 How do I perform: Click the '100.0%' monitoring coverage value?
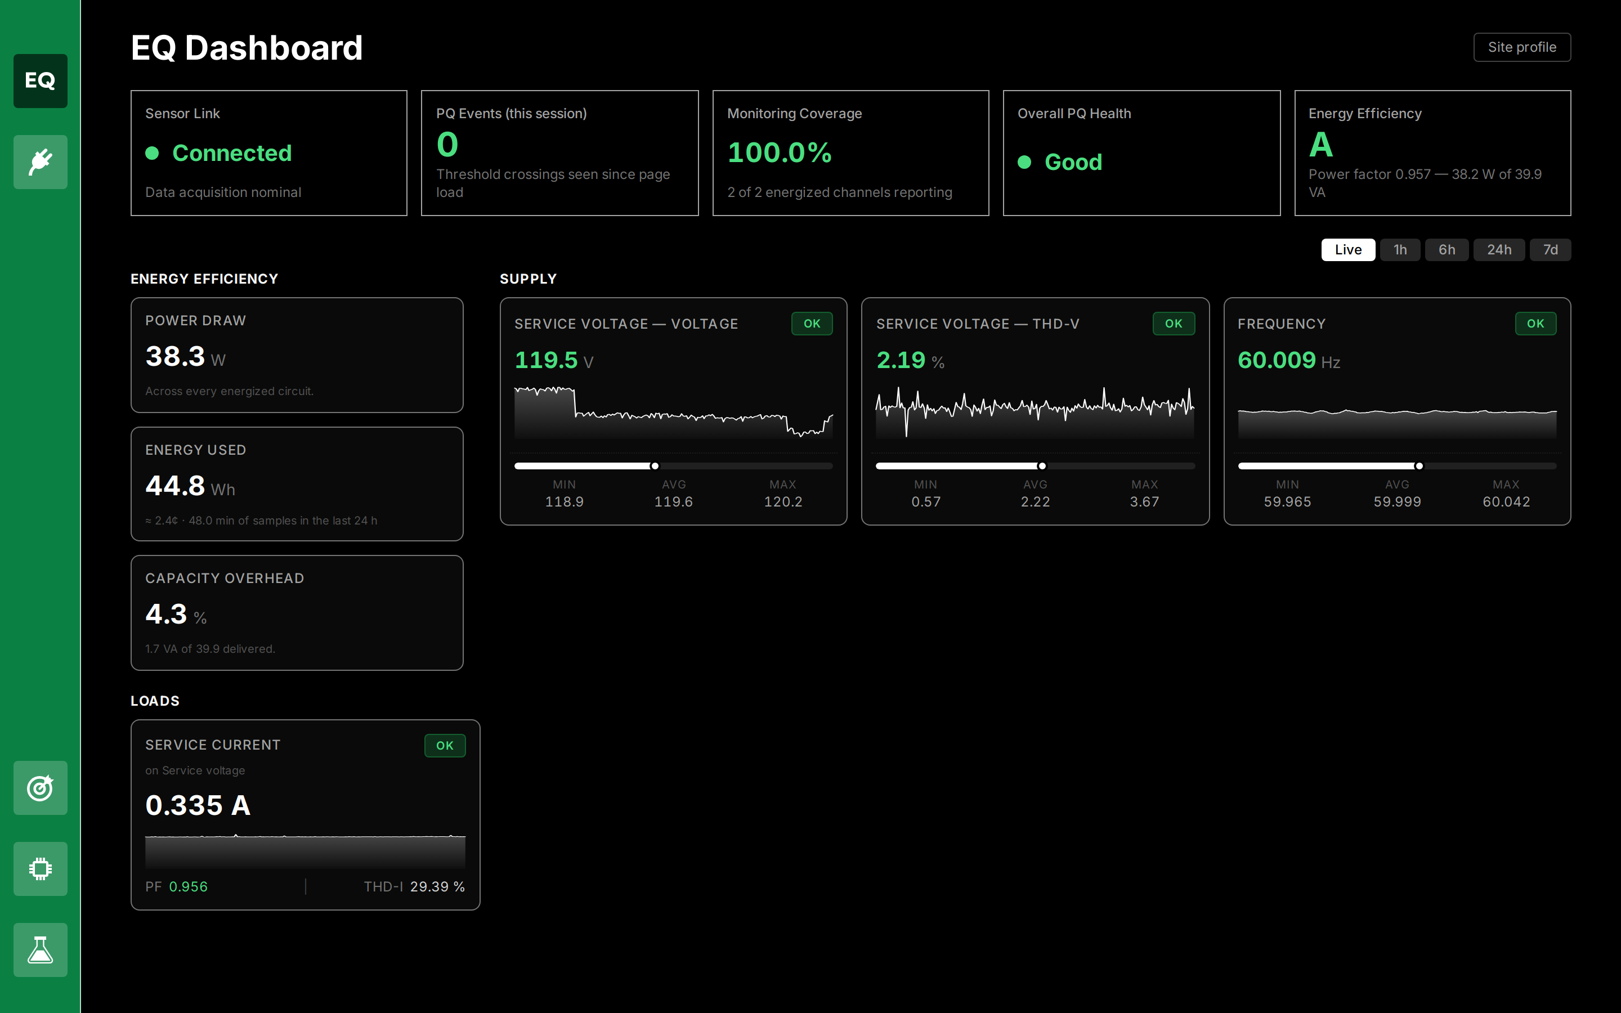(x=780, y=153)
